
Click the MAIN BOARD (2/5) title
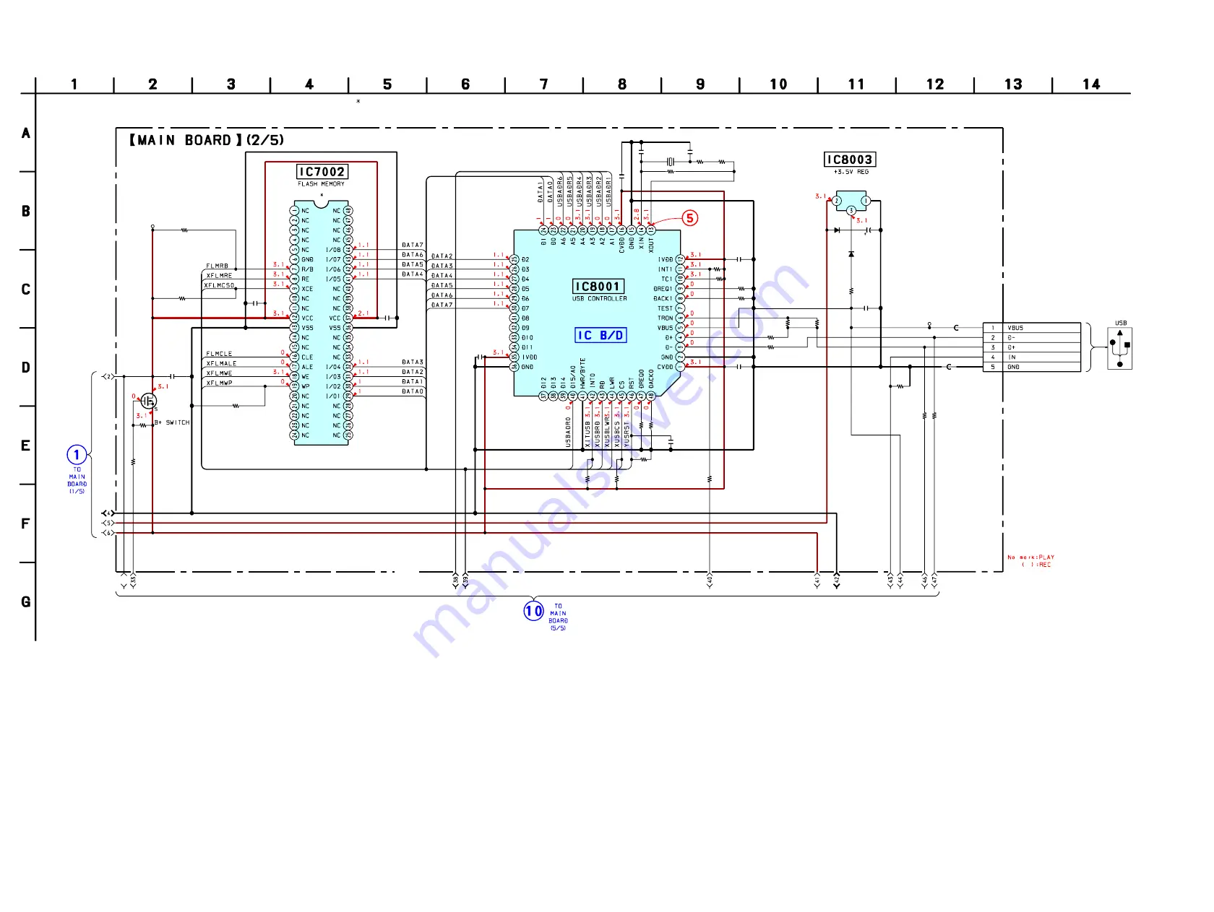tap(207, 140)
